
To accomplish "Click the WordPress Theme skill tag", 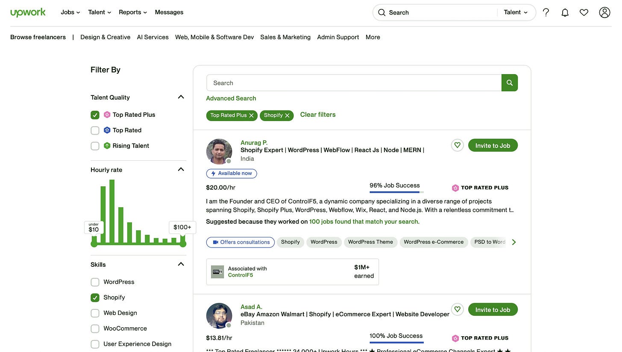I will pyautogui.click(x=370, y=242).
